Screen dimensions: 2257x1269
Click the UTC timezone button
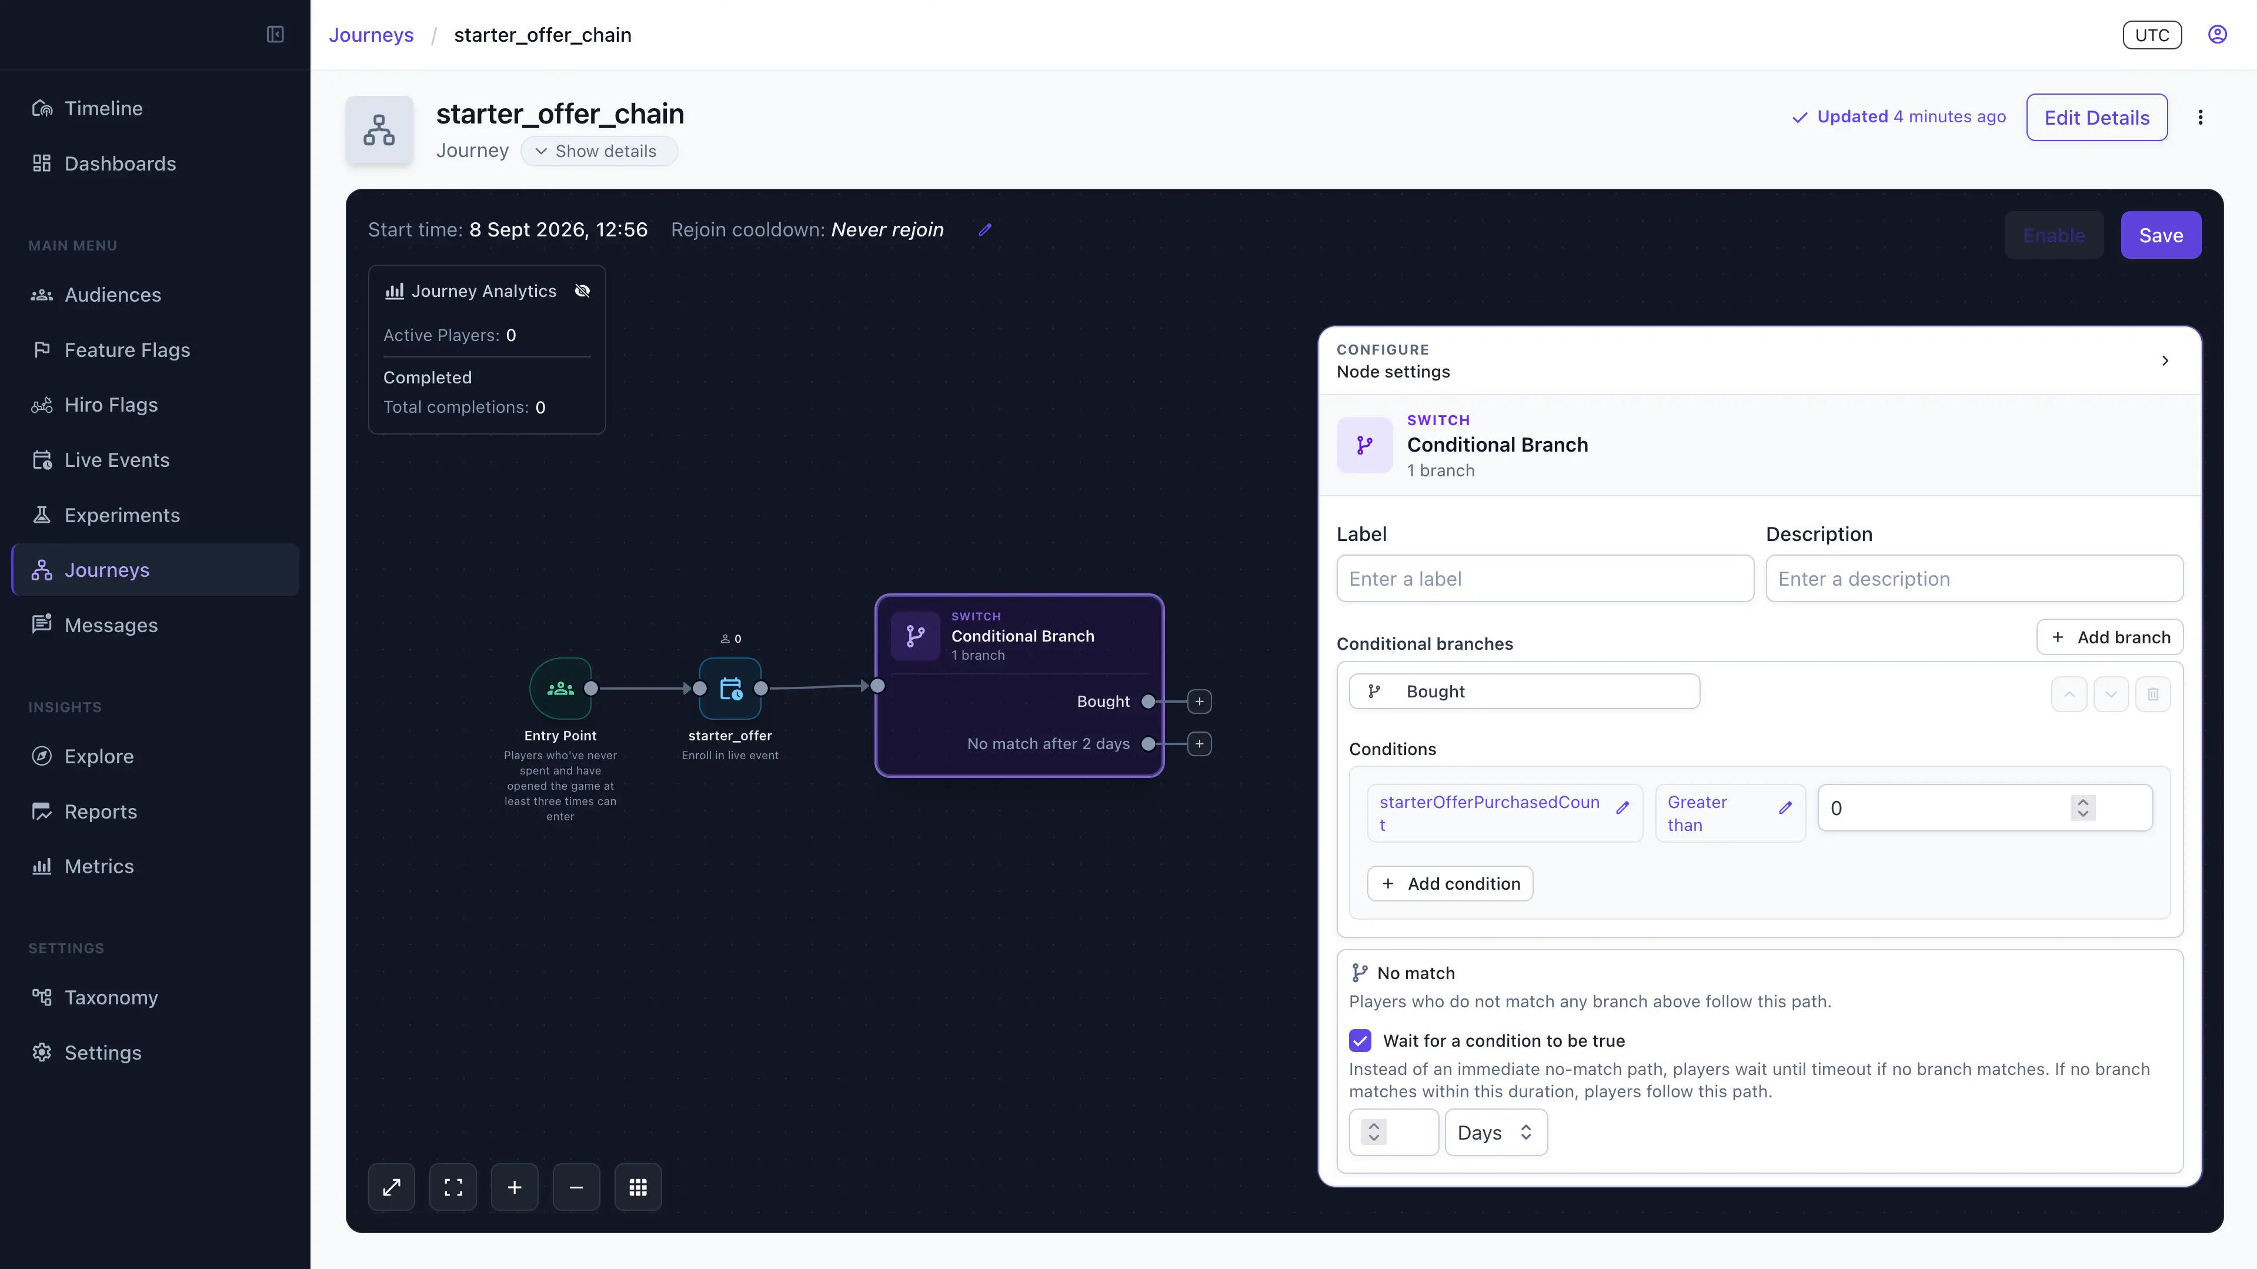2152,35
